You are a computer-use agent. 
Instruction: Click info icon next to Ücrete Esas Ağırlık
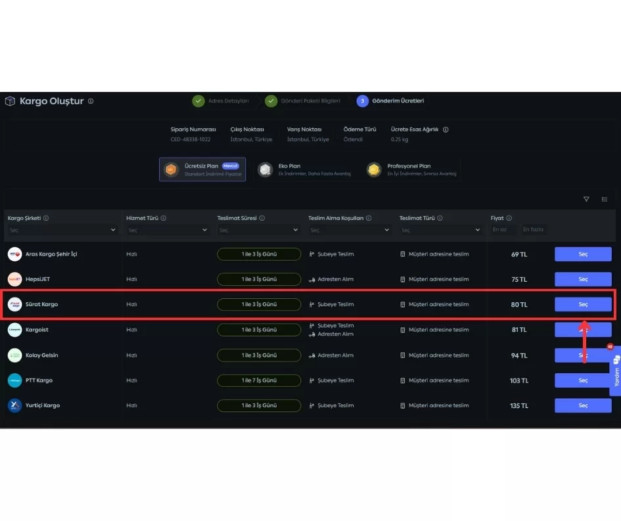[446, 130]
